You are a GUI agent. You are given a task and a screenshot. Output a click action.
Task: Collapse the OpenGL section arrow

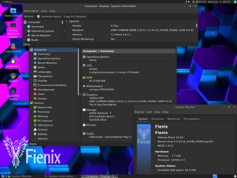pyautogui.click(x=66, y=21)
